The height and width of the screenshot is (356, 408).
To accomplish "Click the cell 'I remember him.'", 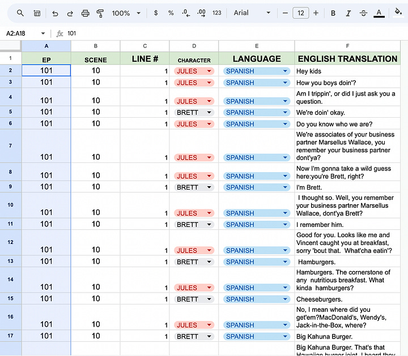I will click(x=347, y=224).
